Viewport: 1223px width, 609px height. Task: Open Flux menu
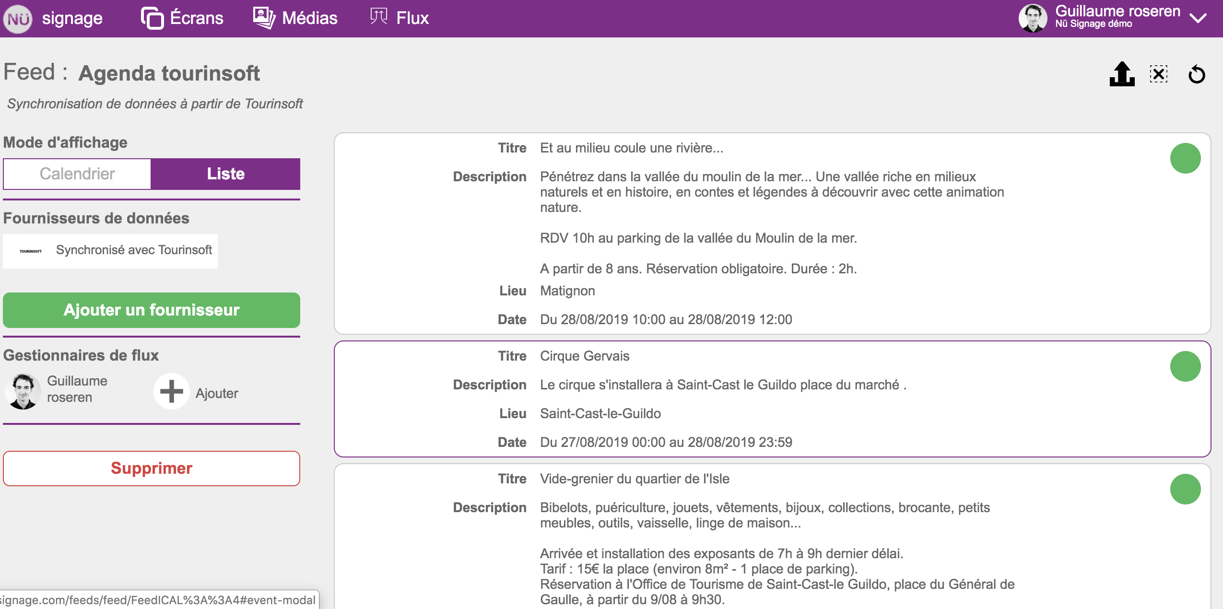click(x=399, y=18)
